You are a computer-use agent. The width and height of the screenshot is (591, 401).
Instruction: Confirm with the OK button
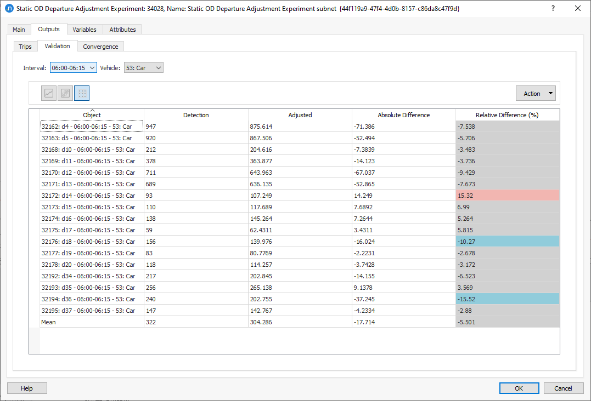pos(519,388)
